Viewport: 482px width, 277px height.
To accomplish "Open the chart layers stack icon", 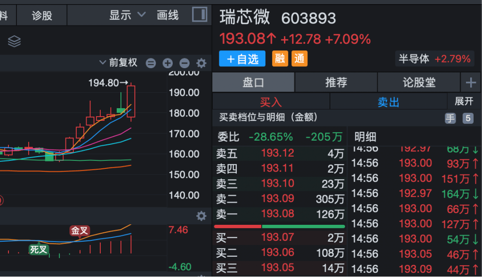I will 14,41.
